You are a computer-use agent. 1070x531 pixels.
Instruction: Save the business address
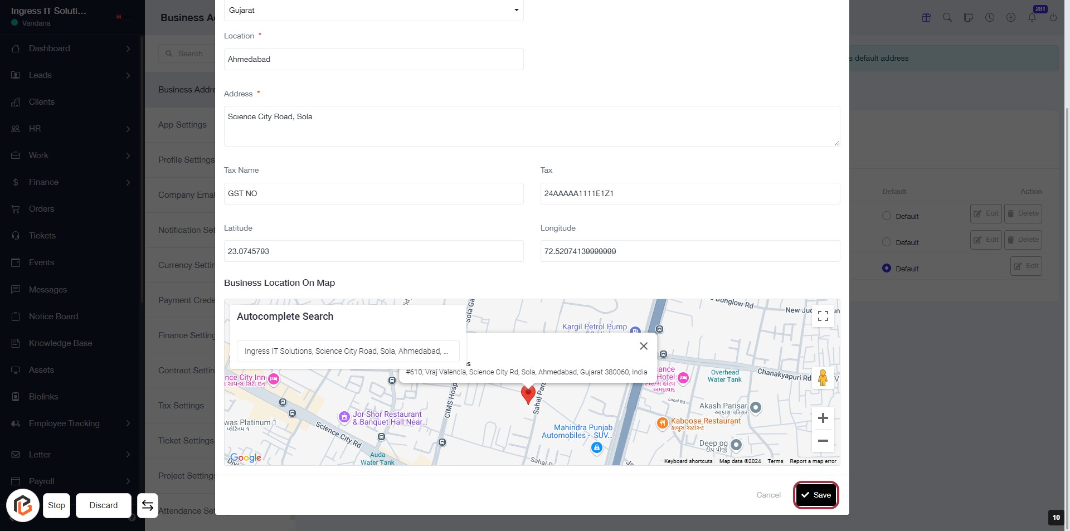coord(816,495)
